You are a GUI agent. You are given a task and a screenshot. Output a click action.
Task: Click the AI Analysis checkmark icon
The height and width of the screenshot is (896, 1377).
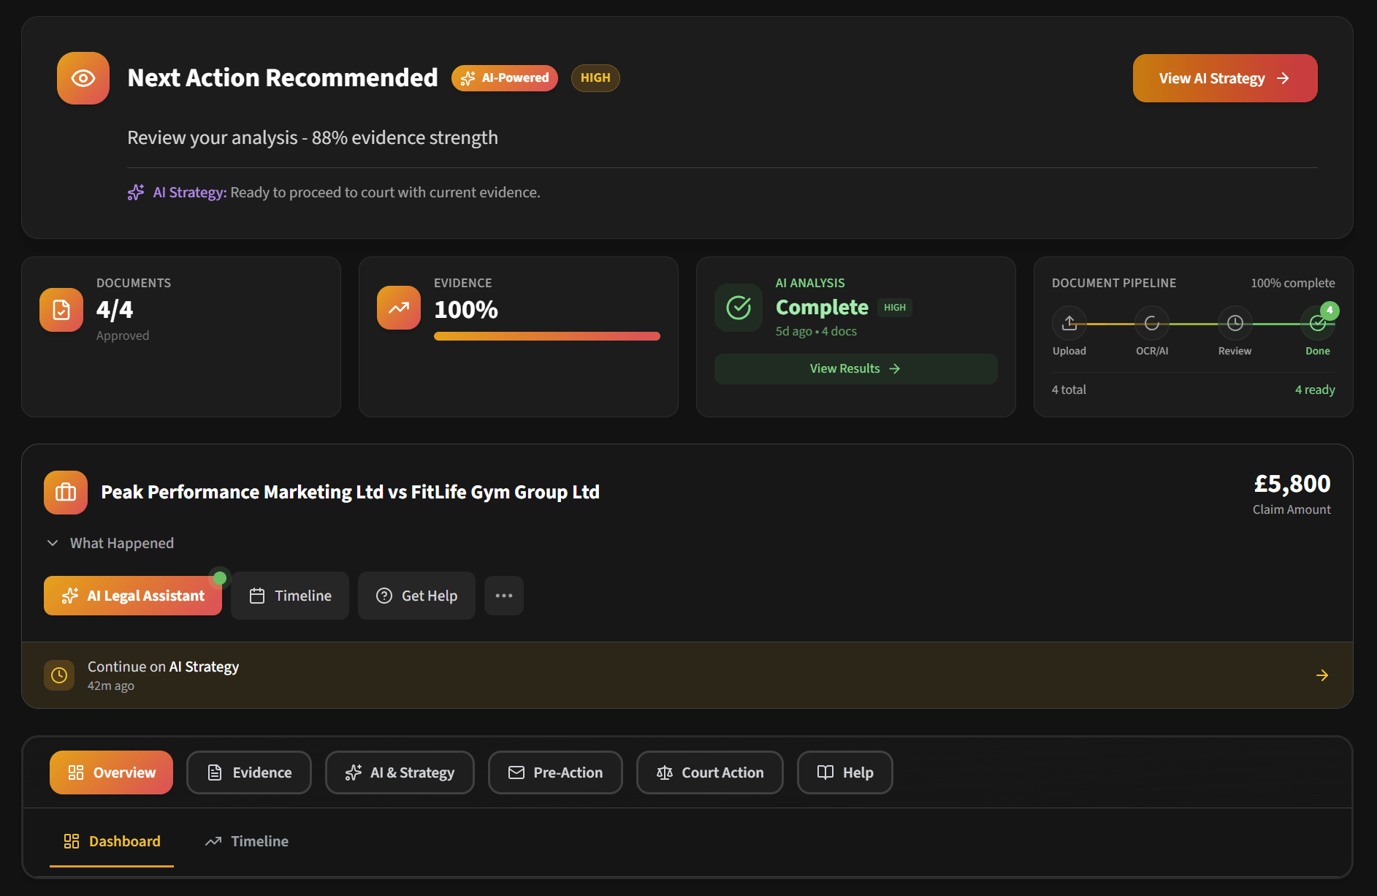pos(738,308)
